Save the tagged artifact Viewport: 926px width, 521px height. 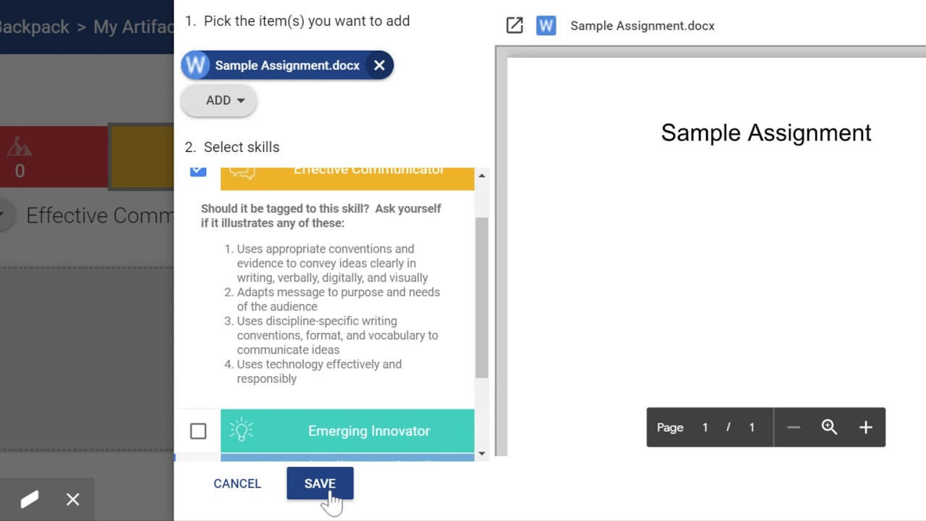320,483
